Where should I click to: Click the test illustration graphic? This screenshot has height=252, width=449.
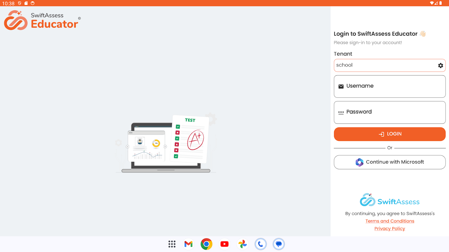coord(166,143)
